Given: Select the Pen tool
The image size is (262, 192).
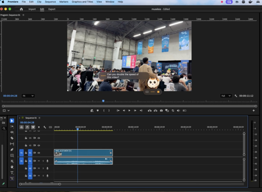Looking at the screenshot, I should tap(12, 149).
